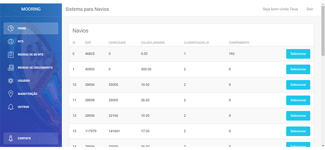Go to REGRAS DE CRUZAMENTO

click(x=31, y=68)
